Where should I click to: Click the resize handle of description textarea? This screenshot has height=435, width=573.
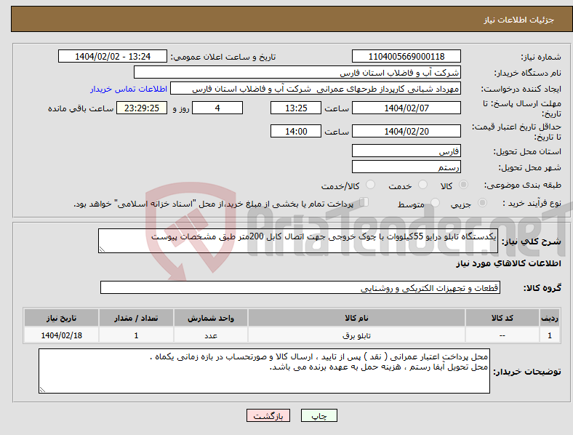(102, 250)
